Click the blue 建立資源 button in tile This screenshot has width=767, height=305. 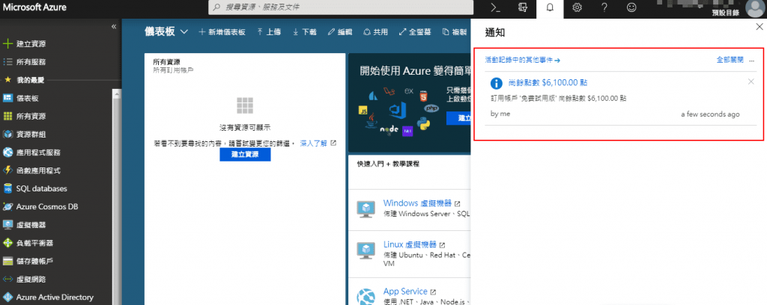click(245, 155)
